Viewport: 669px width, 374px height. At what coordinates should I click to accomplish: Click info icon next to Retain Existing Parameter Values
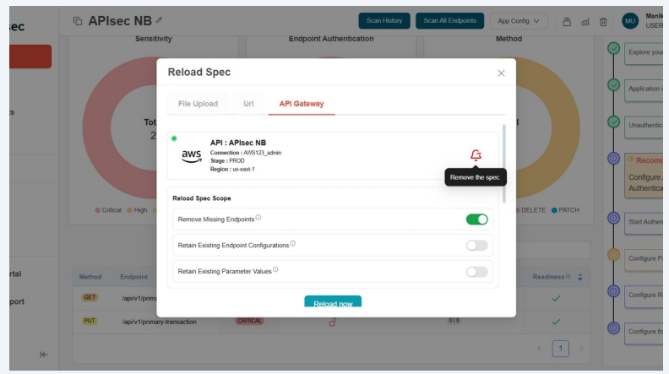coord(275,270)
